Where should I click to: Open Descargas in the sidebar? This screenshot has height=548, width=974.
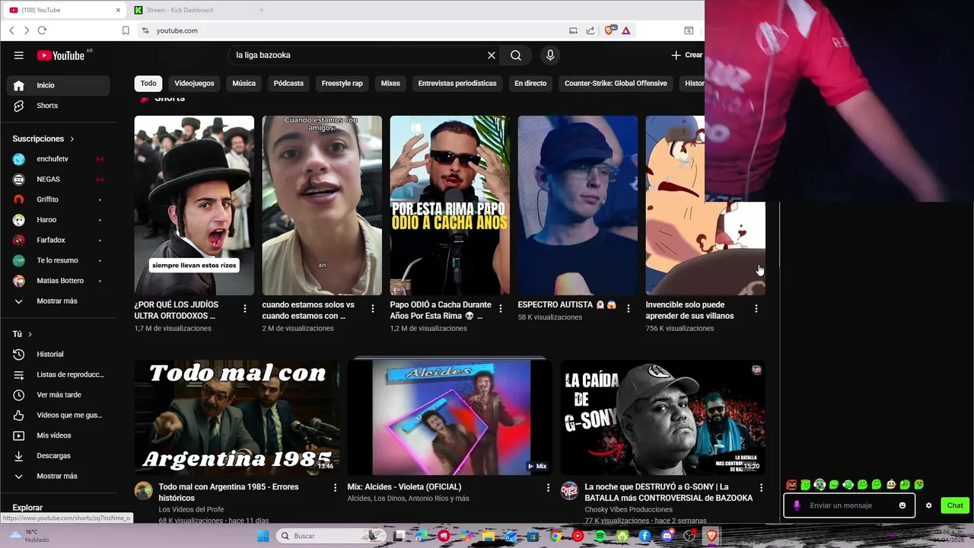(58, 456)
